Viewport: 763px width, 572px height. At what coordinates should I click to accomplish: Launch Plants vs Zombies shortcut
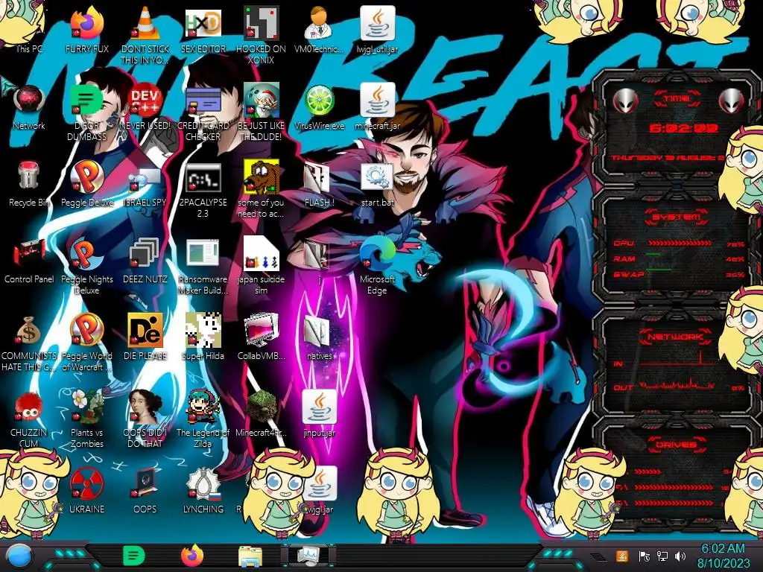[x=87, y=419]
